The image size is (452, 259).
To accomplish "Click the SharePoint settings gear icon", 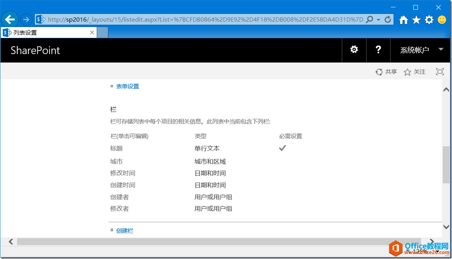I will pos(354,50).
